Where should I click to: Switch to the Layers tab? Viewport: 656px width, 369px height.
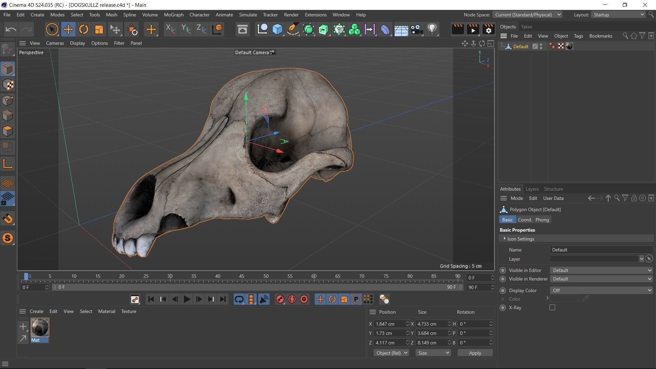click(x=532, y=189)
